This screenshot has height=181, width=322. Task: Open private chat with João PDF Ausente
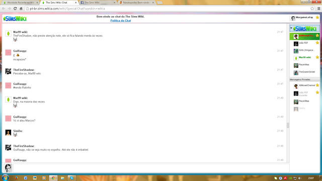coord(305,94)
